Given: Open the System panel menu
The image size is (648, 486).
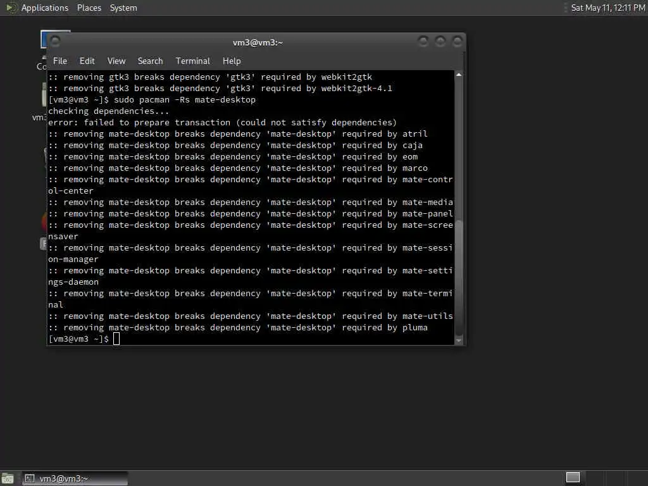Looking at the screenshot, I should click(x=123, y=8).
